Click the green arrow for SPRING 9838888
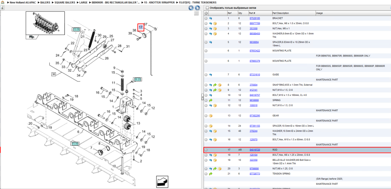The width and height of the screenshot is (391, 189). (x=210, y=100)
